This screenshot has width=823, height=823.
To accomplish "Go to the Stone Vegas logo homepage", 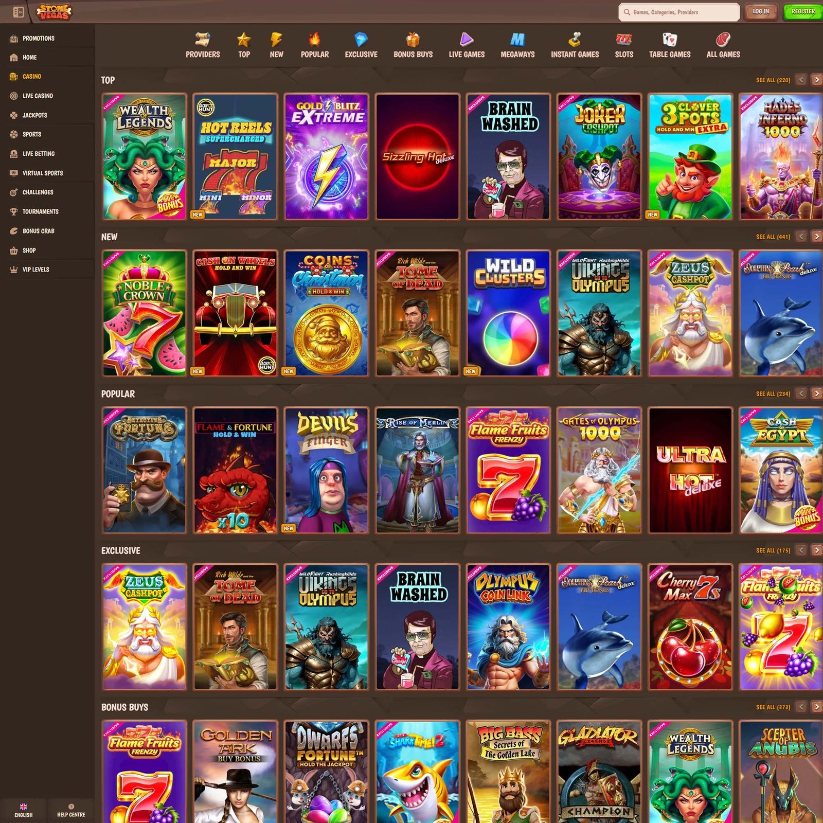I will click(x=54, y=12).
